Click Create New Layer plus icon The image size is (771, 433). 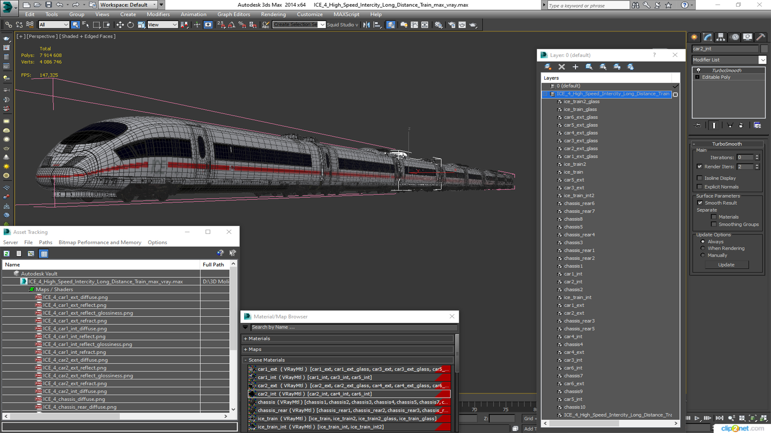(575, 67)
